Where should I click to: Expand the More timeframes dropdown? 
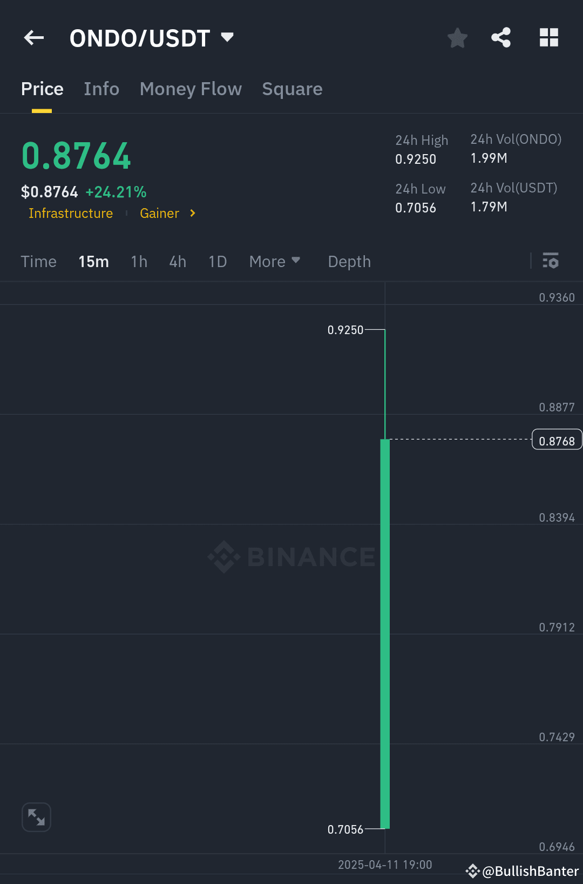(x=275, y=261)
